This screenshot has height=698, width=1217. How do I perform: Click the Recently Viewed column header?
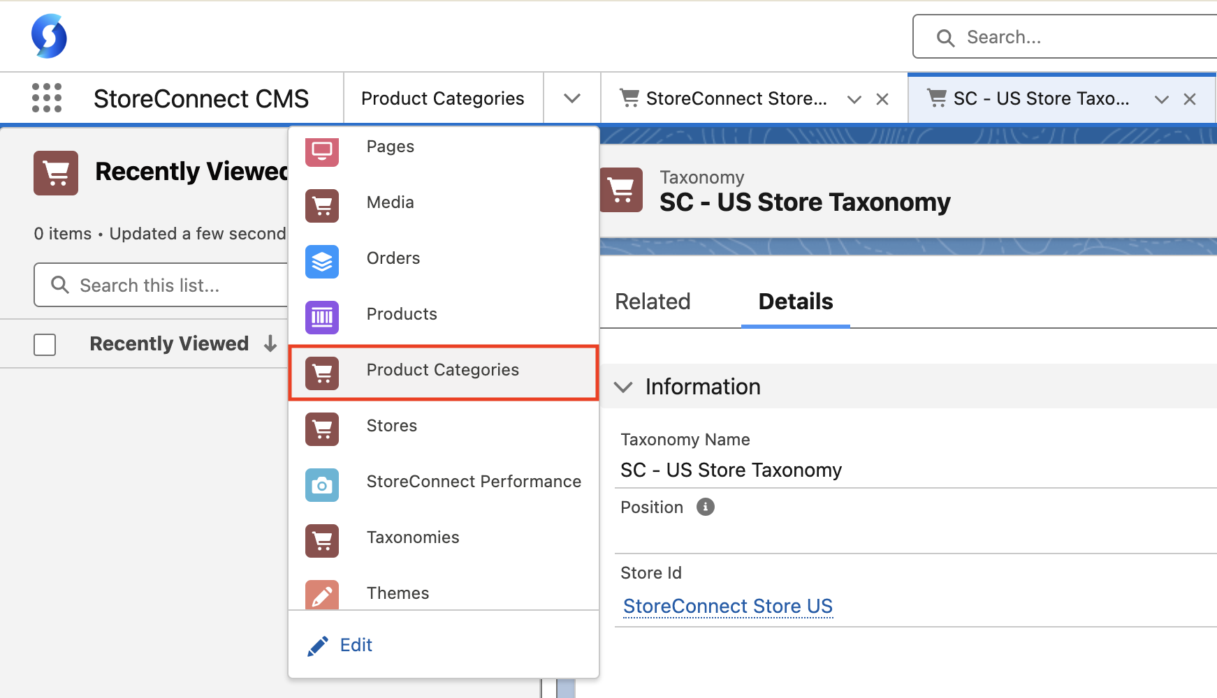pyautogui.click(x=169, y=343)
